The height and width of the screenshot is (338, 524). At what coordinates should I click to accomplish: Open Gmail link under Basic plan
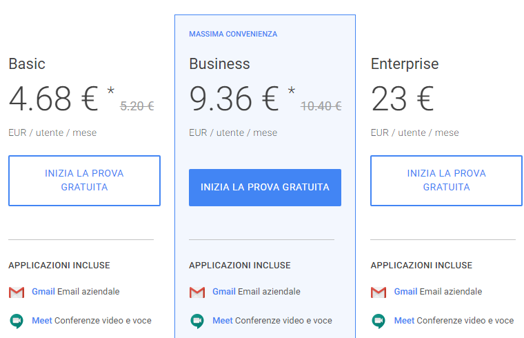(43, 292)
